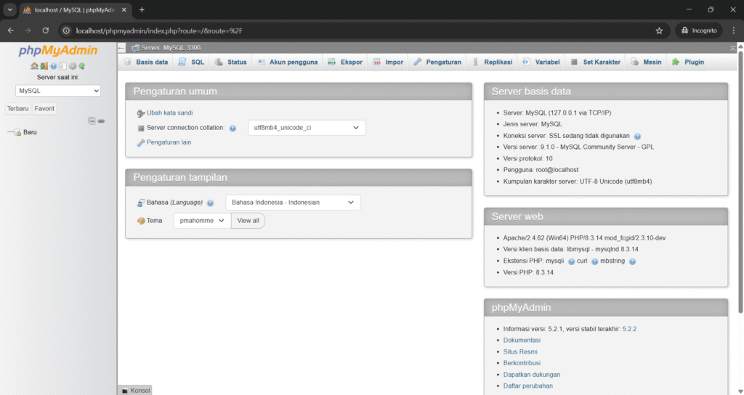Open a new browser tab
Screen dimensions: 744x395
click(142, 9)
